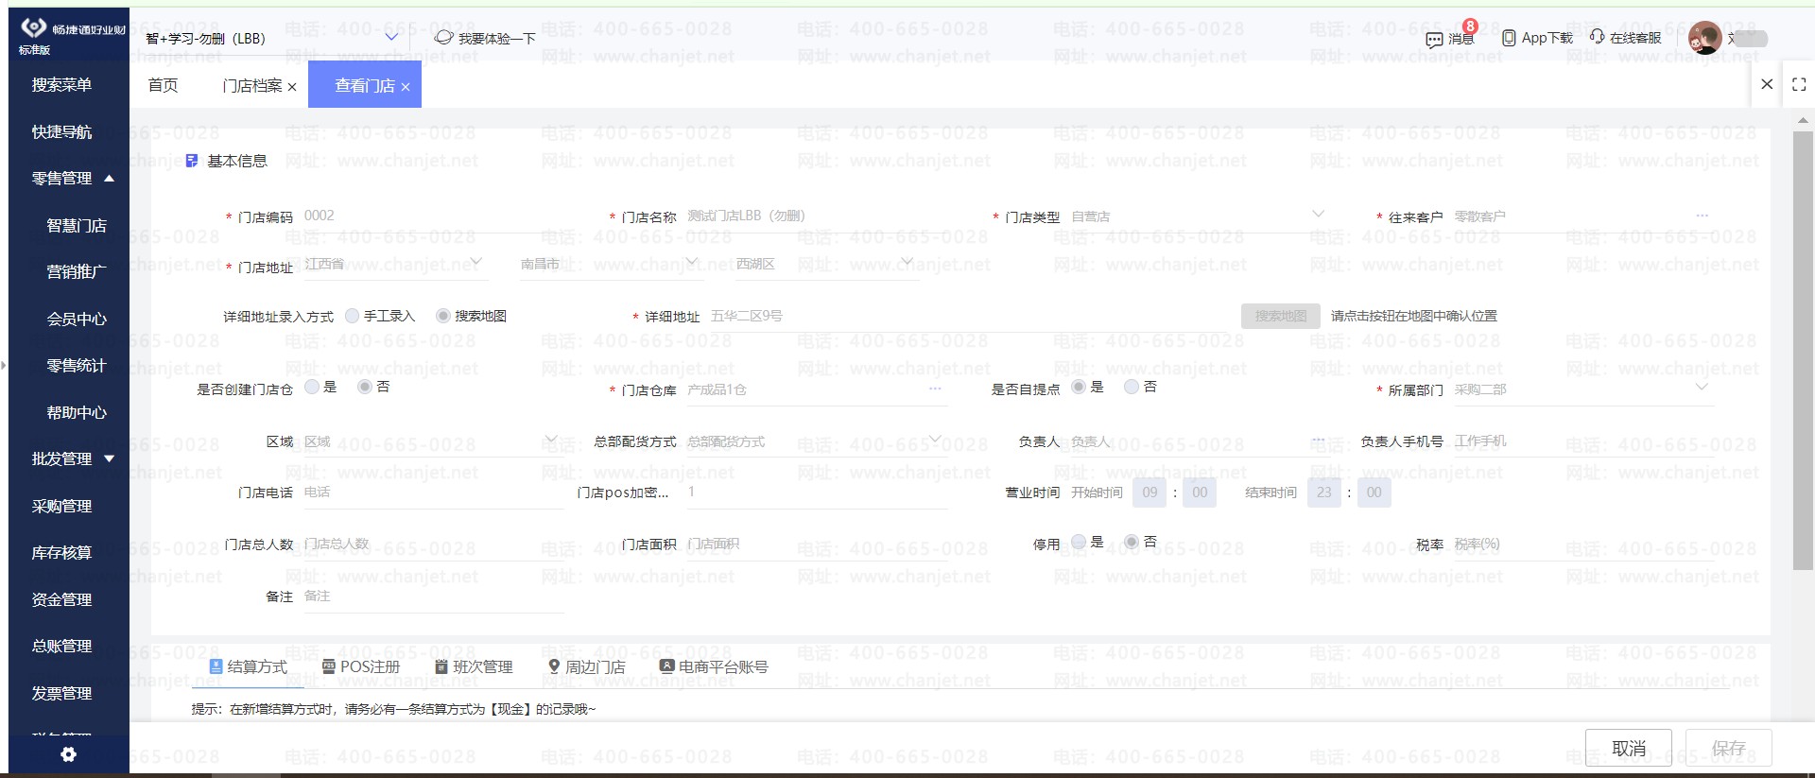Click the settings gear in sidebar
Viewport: 1815px width, 778px height.
[x=68, y=754]
